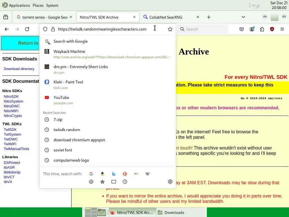Image resolution: width=289 pixels, height=217 pixels.
Task: Search this time with Amazon icon
Action: (102, 174)
